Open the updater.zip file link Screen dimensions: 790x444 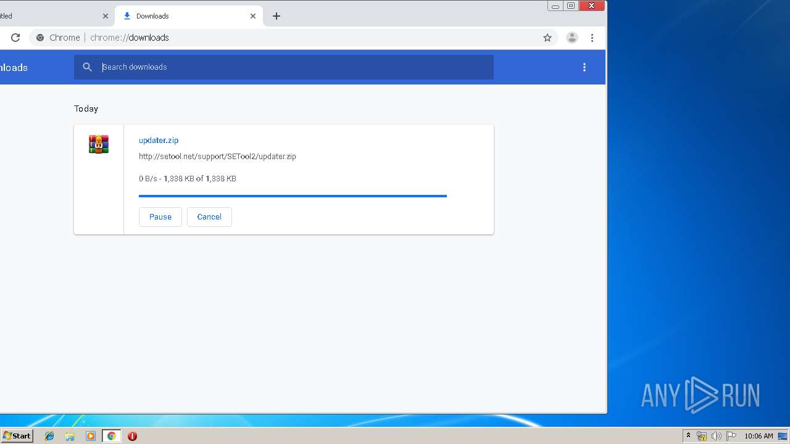tap(159, 141)
